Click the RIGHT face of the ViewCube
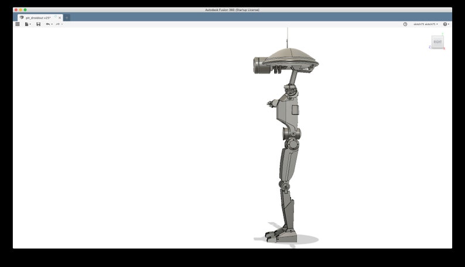This screenshot has width=465, height=267. coord(437,42)
